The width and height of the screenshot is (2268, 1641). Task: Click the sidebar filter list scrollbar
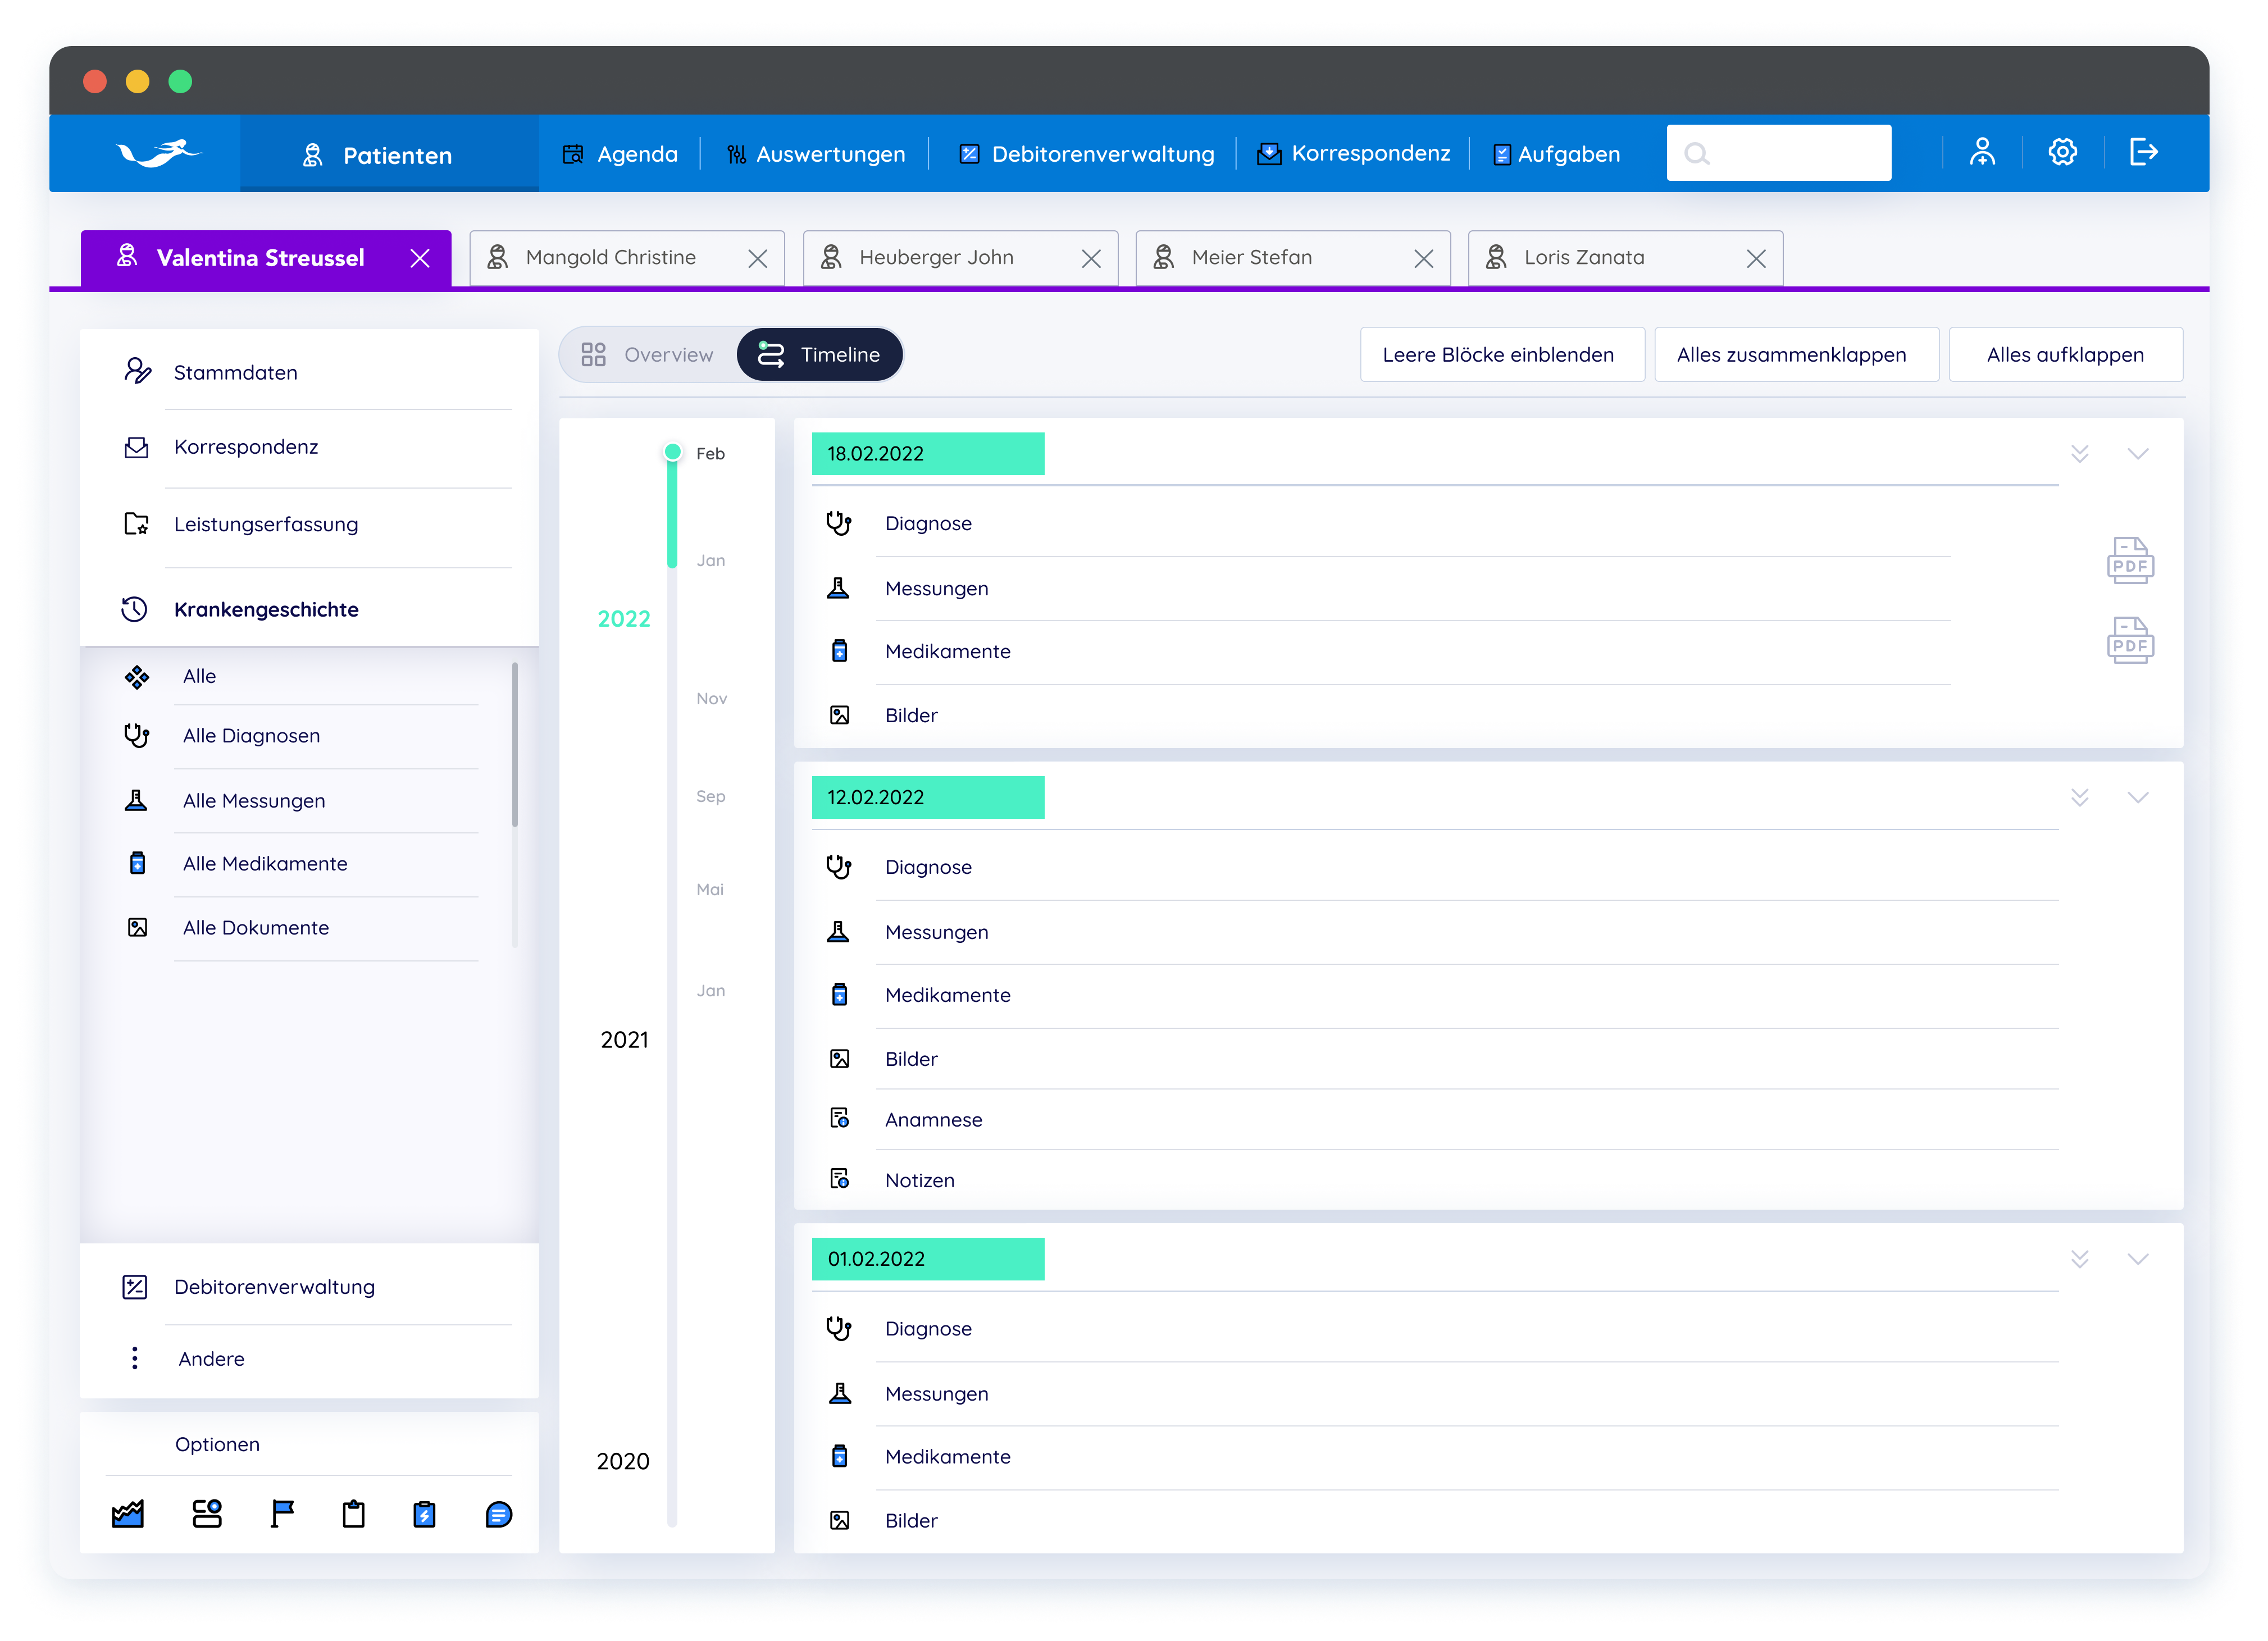515,745
